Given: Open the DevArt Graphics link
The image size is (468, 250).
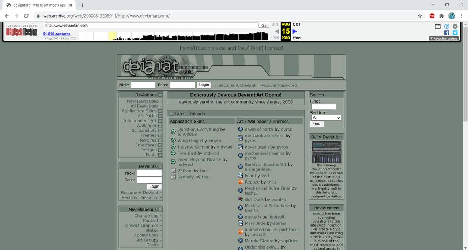Looking at the screenshot, I should [x=142, y=226].
